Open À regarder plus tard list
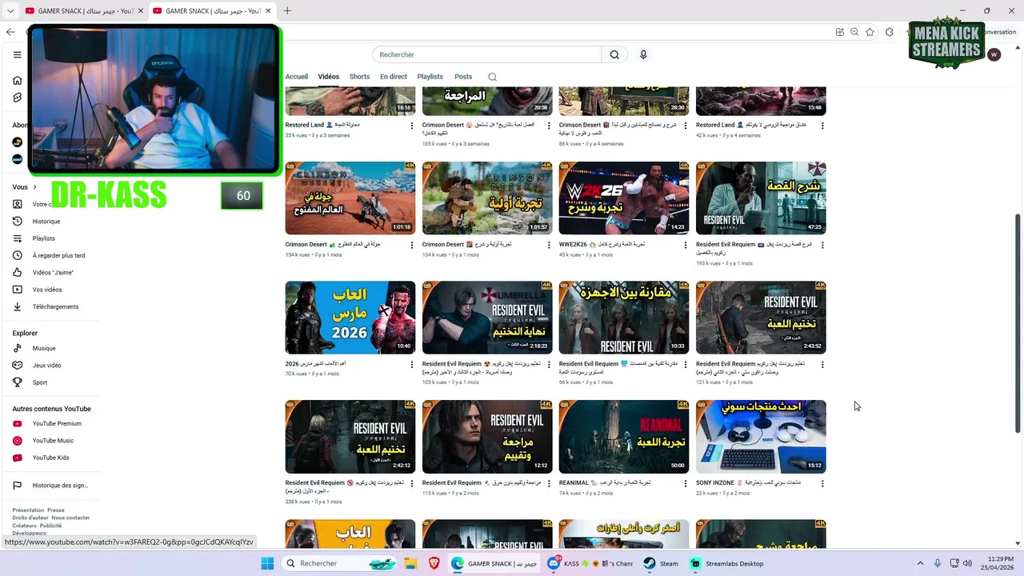Screen dimensions: 1024x576 click(58, 255)
